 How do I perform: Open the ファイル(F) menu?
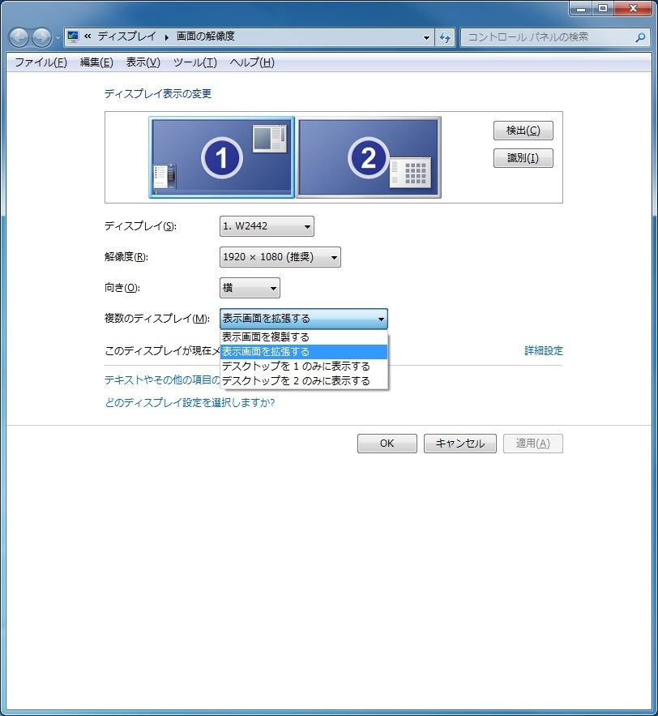pos(41,62)
